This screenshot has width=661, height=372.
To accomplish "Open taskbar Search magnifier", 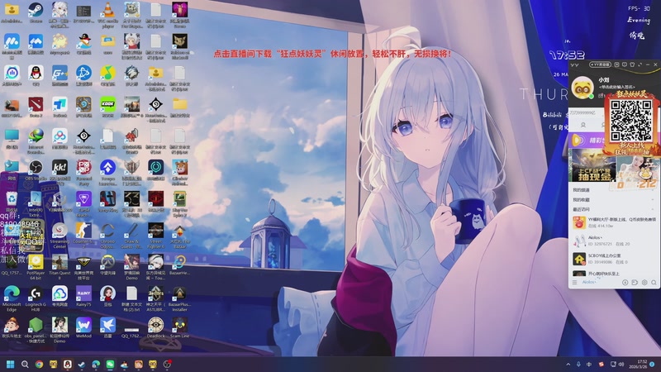I will (x=25, y=364).
